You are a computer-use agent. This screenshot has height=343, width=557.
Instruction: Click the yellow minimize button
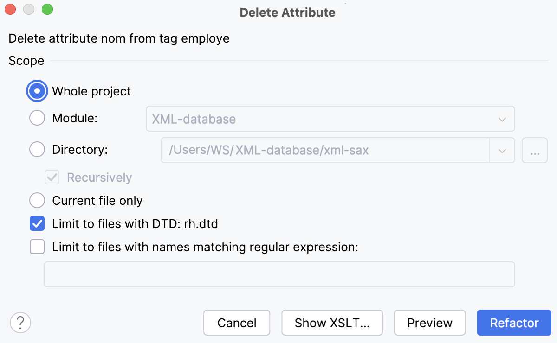[28, 9]
